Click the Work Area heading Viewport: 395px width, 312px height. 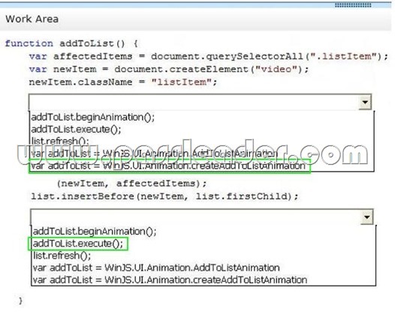pyautogui.click(x=32, y=19)
